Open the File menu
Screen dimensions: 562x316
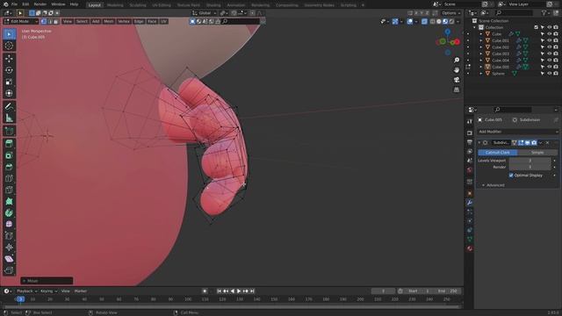(x=14, y=4)
